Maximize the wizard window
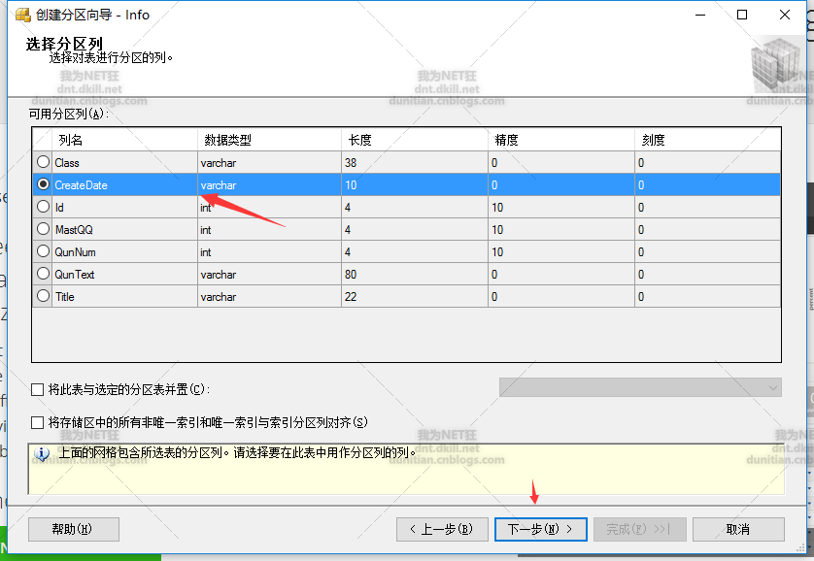 click(742, 15)
